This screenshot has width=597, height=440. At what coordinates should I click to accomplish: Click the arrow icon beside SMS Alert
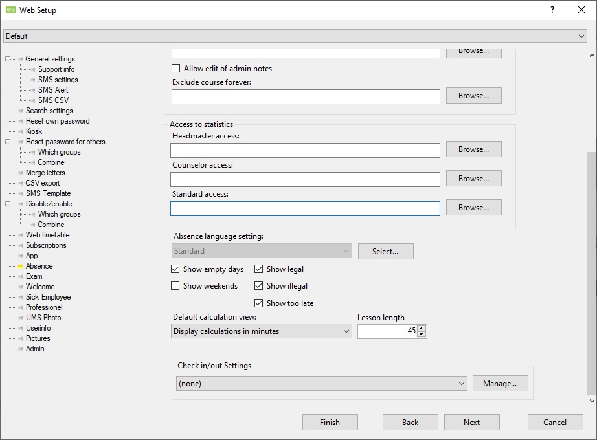pyautogui.click(x=33, y=90)
